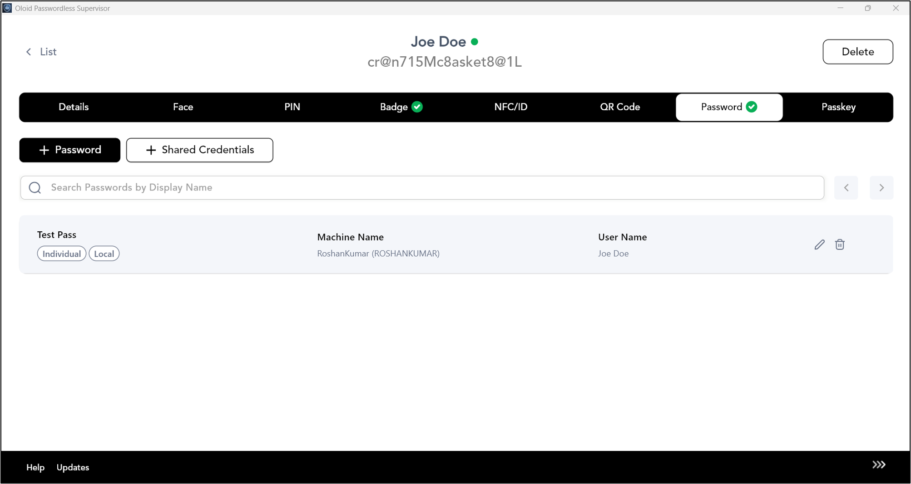Add Shared Credentials
This screenshot has height=484, width=911.
200,150
